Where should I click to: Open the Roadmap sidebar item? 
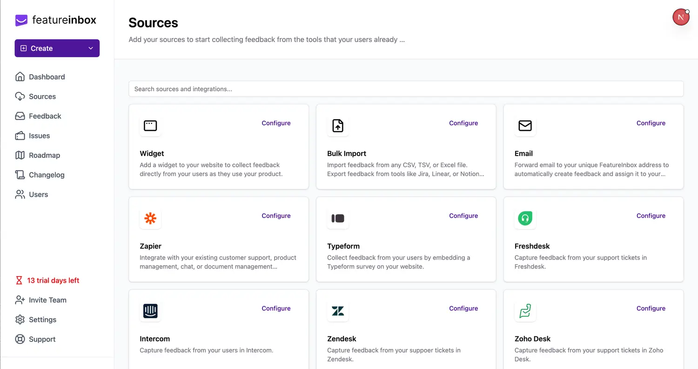(44, 155)
